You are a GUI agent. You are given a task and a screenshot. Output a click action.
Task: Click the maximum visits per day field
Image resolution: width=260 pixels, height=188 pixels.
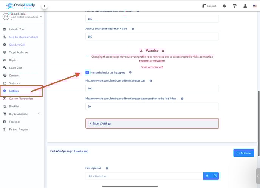coord(152,88)
